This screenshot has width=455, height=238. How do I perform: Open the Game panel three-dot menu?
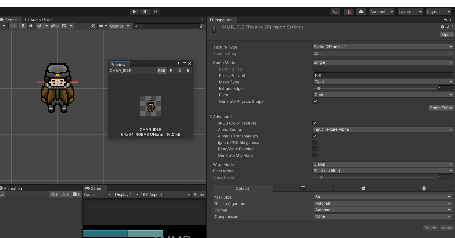202,188
